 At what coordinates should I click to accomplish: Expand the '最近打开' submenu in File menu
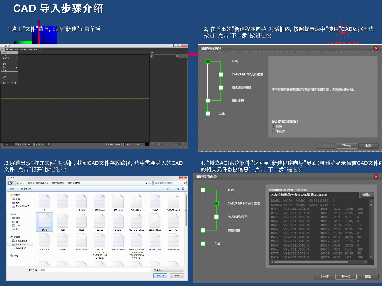click(x=9, y=58)
